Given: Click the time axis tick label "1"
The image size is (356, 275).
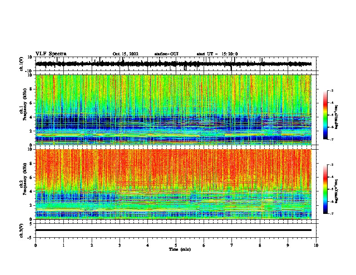Looking at the screenshot, I should tap(63, 245).
